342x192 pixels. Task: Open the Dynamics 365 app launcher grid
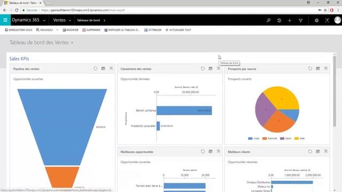coord(5,20)
